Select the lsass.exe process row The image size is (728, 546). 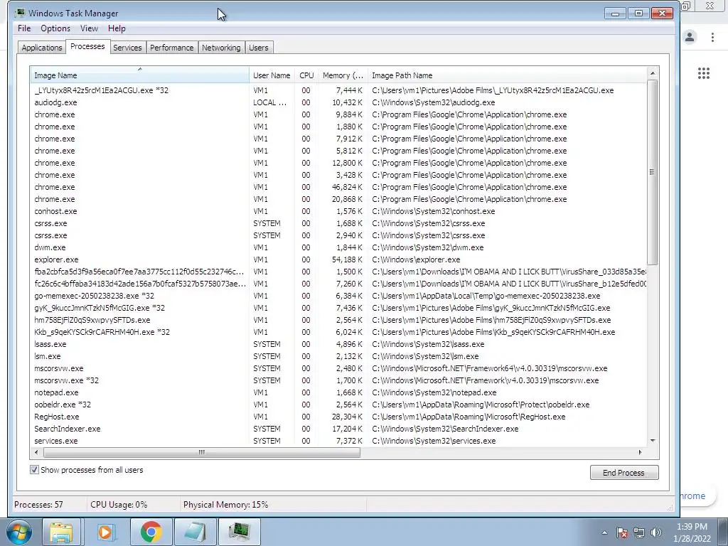point(338,344)
